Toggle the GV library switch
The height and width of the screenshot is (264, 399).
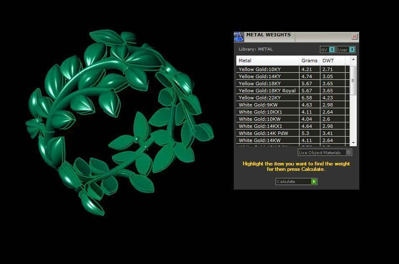(327, 50)
